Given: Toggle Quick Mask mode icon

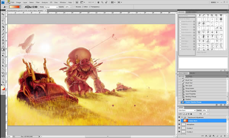Looking at the screenshot, I should point(3,92).
